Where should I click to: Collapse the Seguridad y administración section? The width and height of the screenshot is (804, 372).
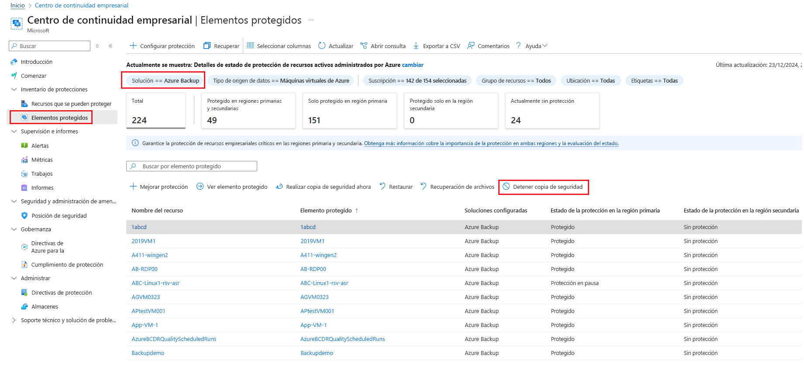(14, 201)
